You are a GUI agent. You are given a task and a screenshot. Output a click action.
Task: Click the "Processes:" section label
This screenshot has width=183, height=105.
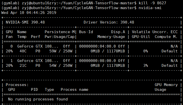pos(17,85)
